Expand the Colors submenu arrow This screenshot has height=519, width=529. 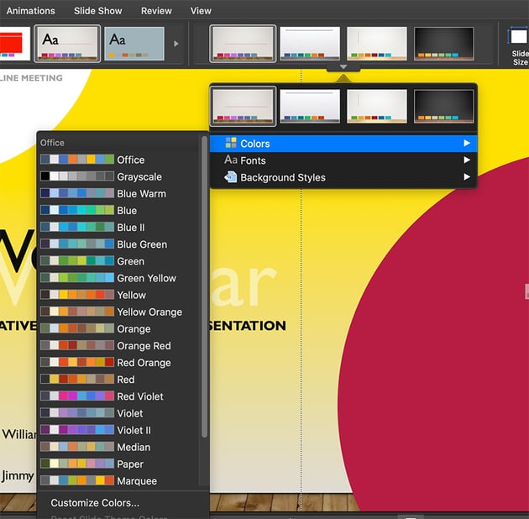pyautogui.click(x=467, y=144)
